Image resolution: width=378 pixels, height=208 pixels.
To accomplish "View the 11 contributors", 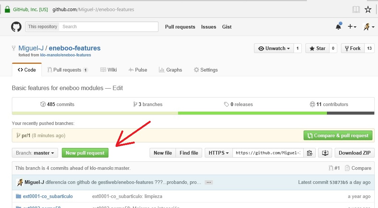I will tap(329, 104).
